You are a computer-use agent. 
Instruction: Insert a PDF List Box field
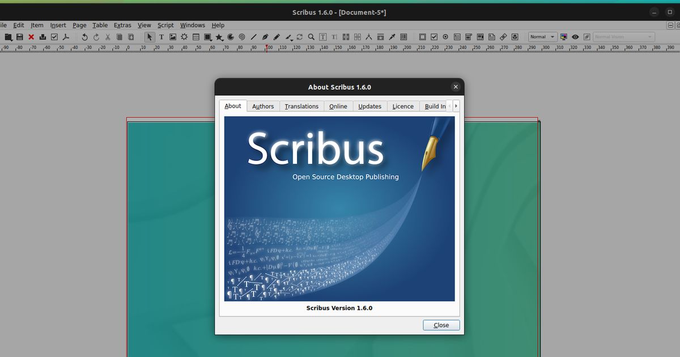[x=481, y=37]
